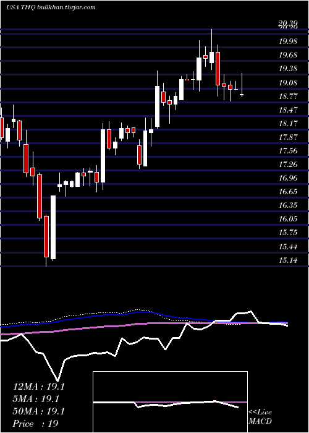Click the 15.14 price axis label
This screenshot has height=433, width=309.
pos(288,260)
